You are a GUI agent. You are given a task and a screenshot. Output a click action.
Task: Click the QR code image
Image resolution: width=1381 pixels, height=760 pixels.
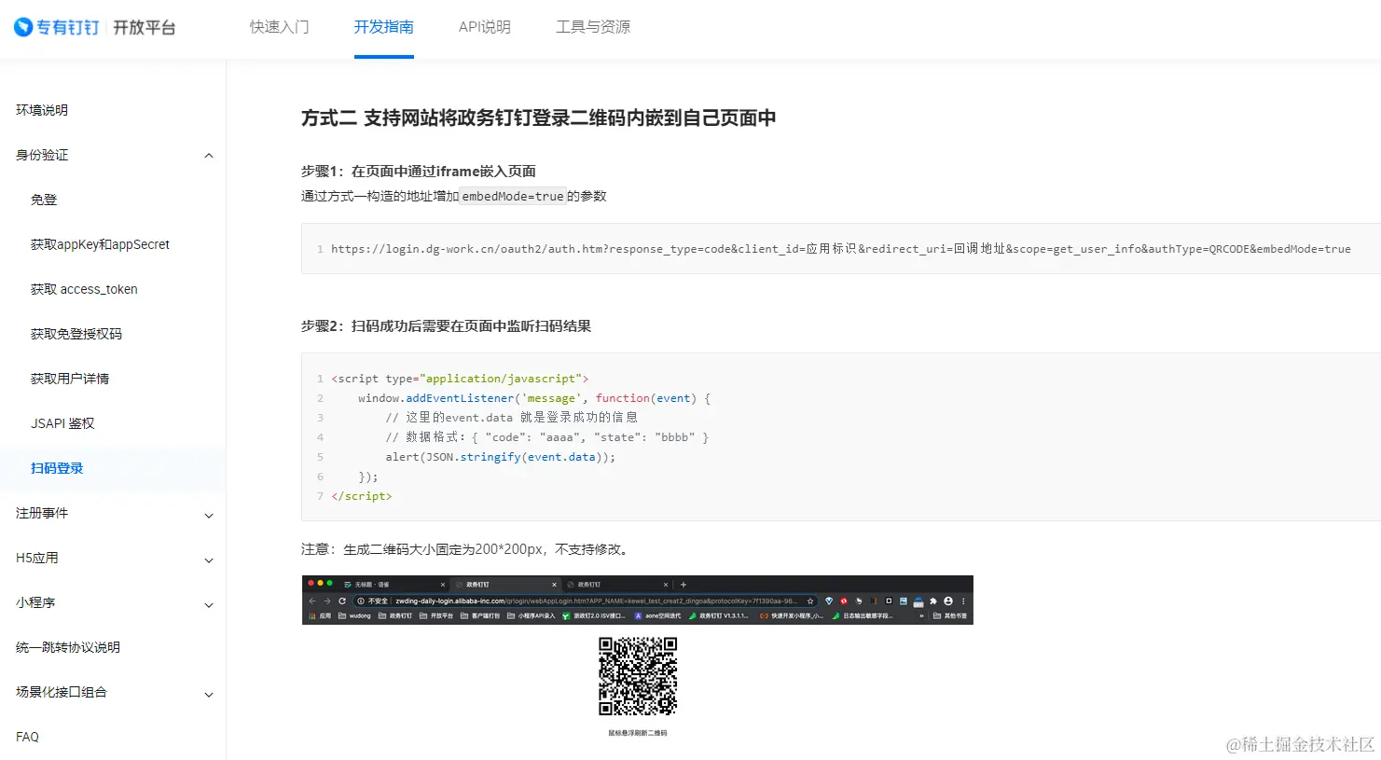[x=638, y=676]
